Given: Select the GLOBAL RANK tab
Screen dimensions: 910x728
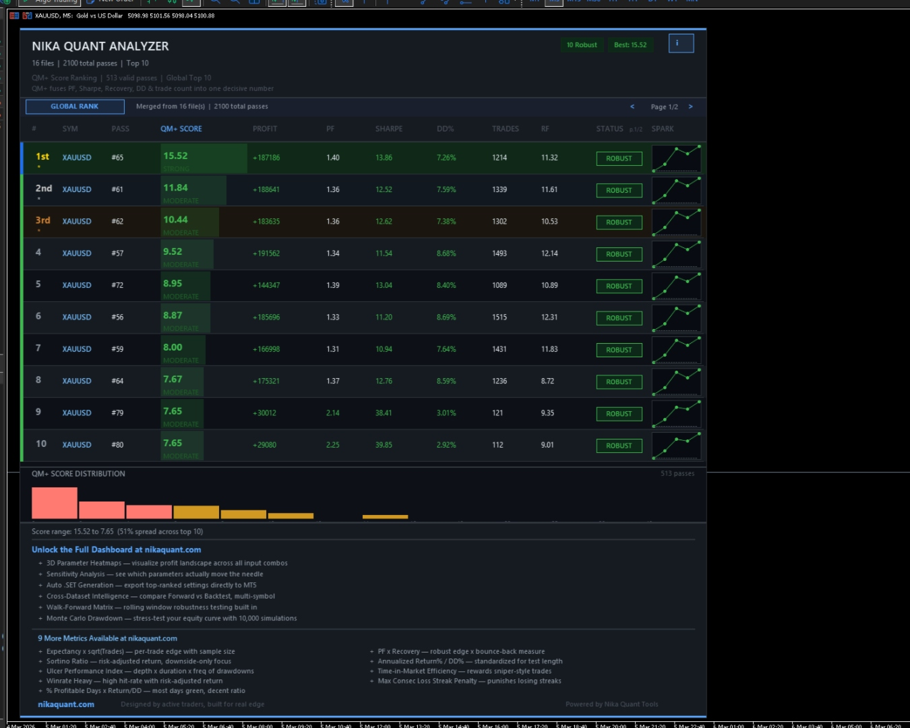Looking at the screenshot, I should (75, 107).
